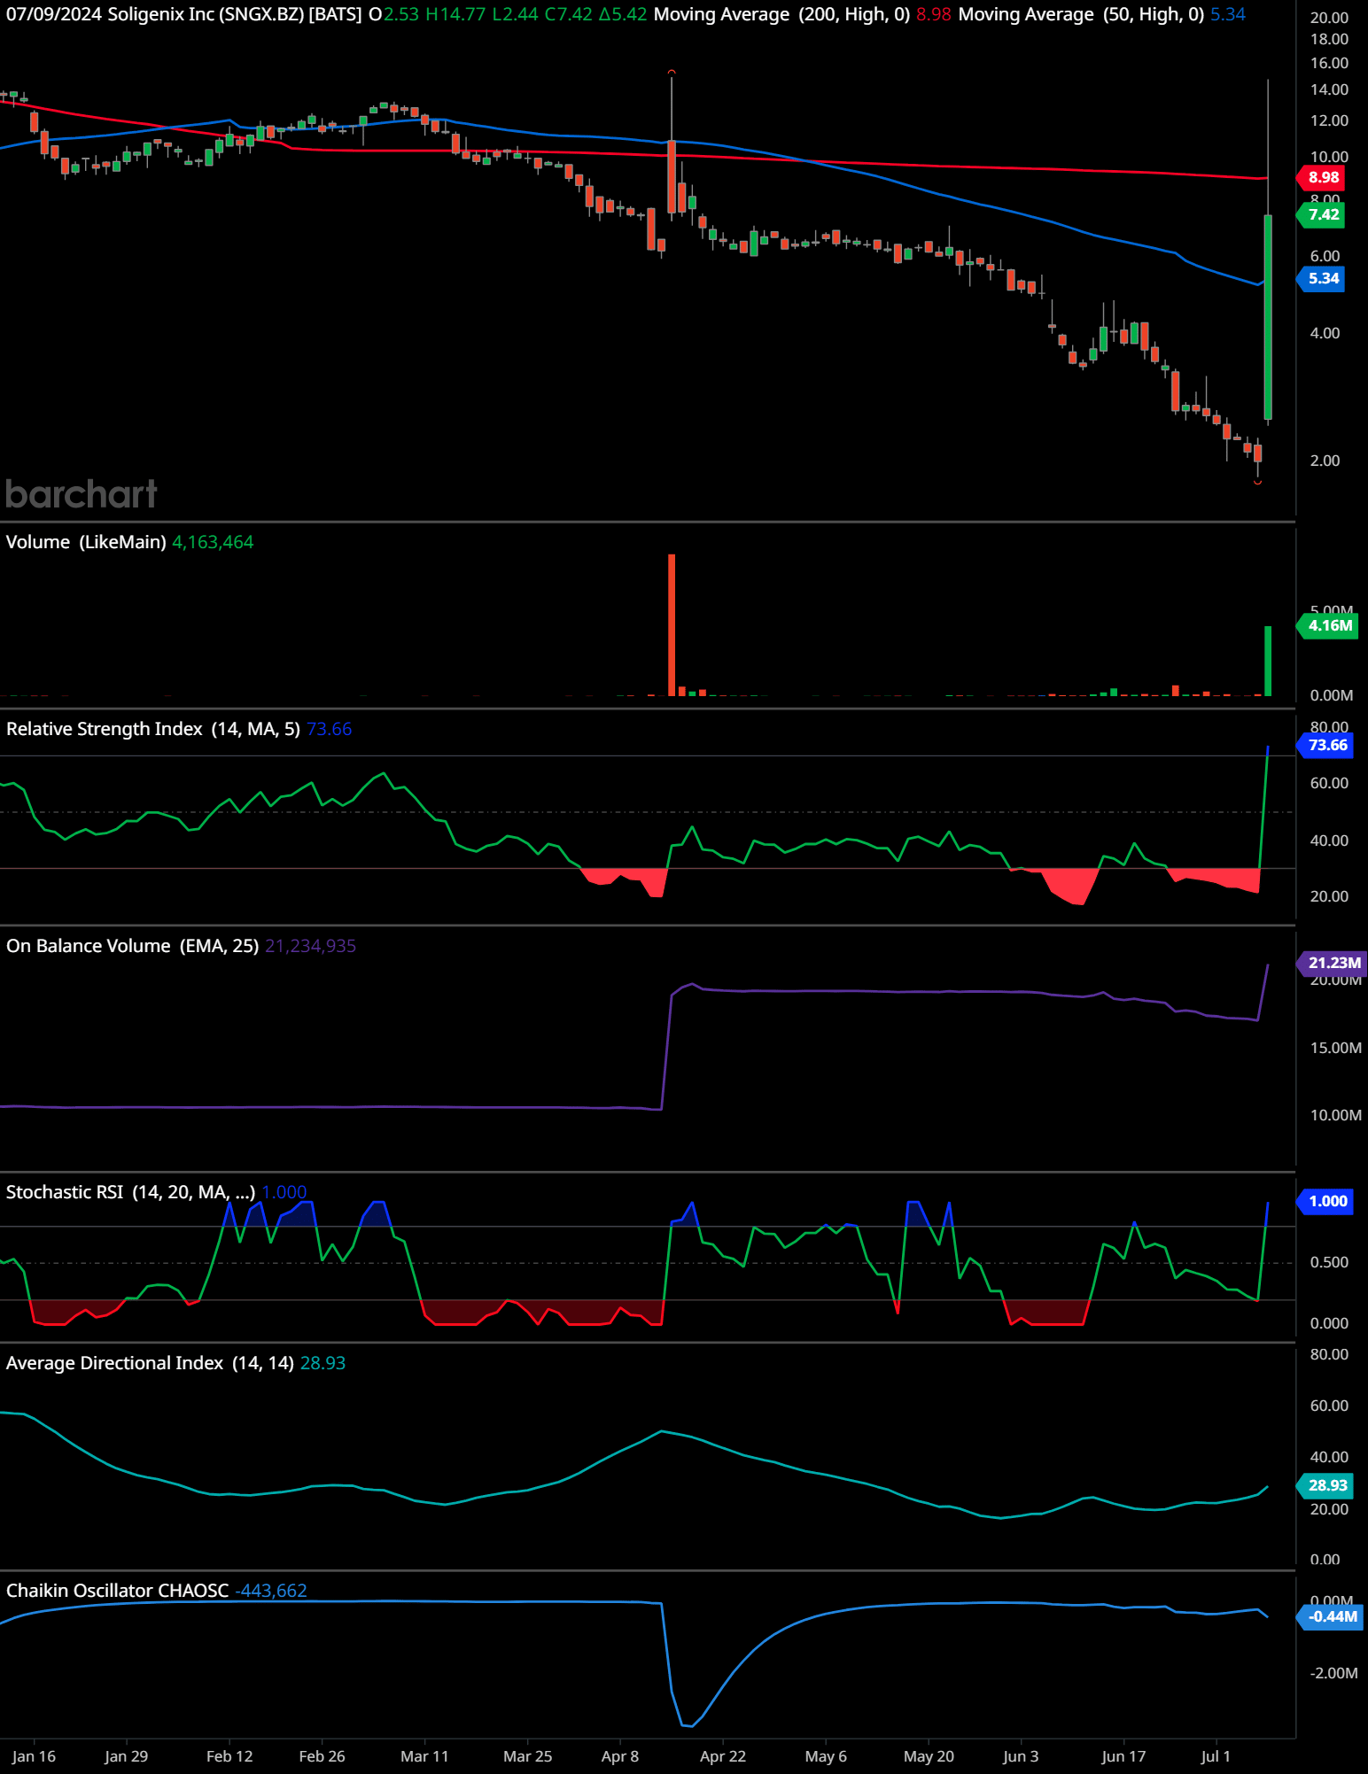
Task: Click the tall red April volume spike bar
Action: tap(672, 624)
